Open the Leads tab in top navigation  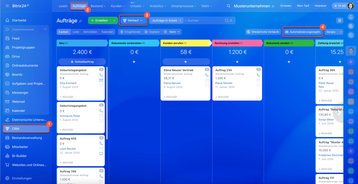click(x=63, y=6)
